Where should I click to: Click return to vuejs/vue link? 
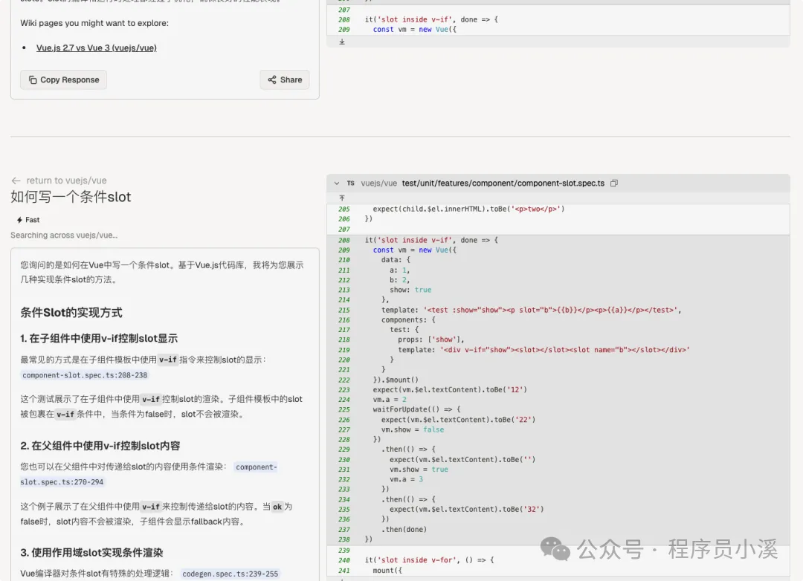(67, 181)
